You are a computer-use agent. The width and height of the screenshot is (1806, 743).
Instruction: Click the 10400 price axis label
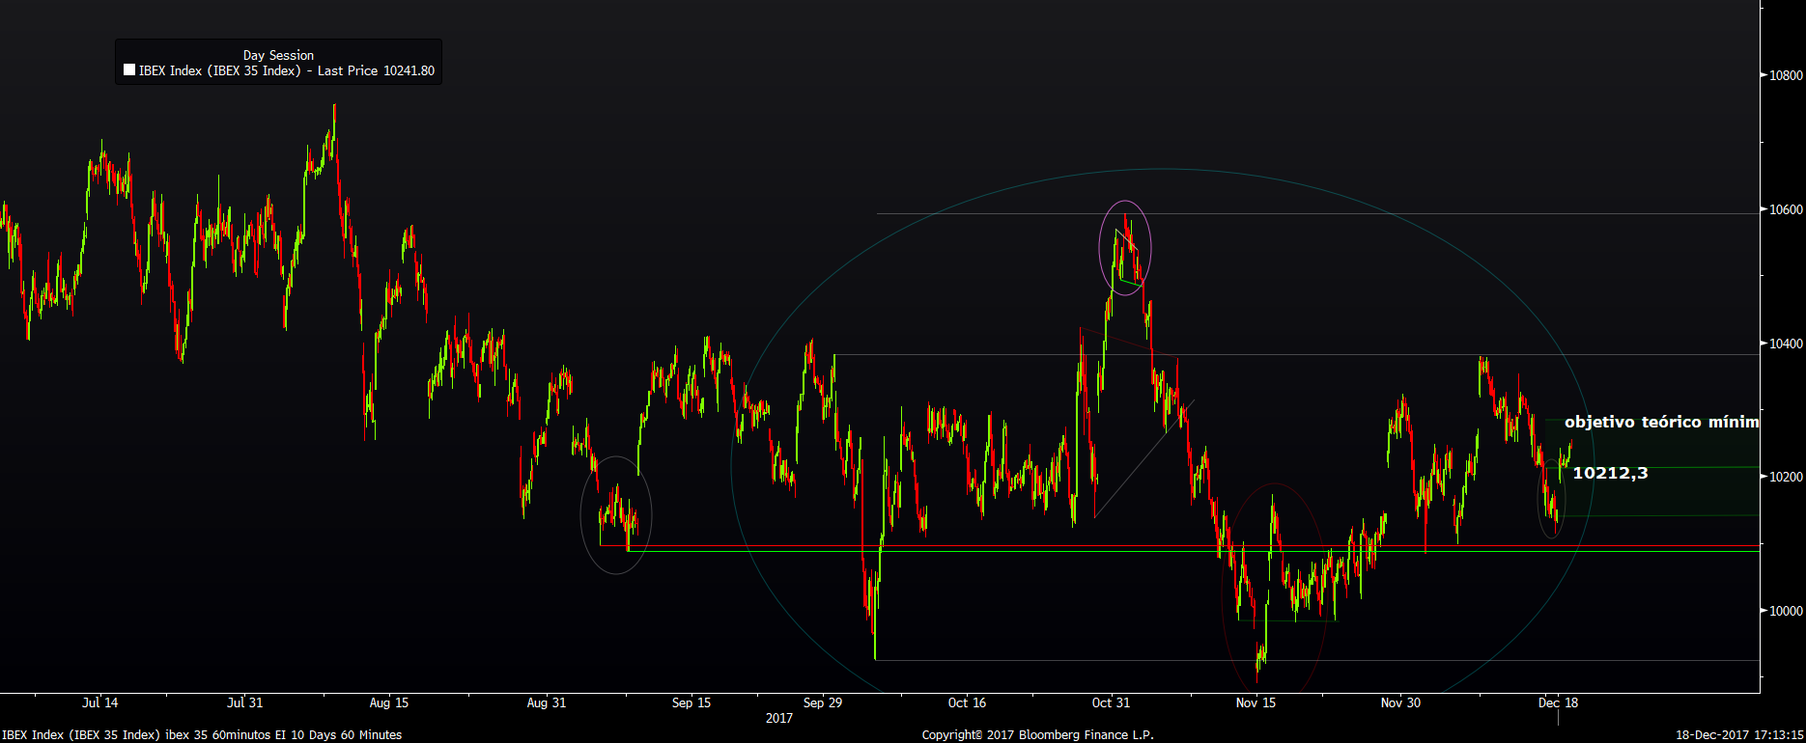[x=1786, y=344]
